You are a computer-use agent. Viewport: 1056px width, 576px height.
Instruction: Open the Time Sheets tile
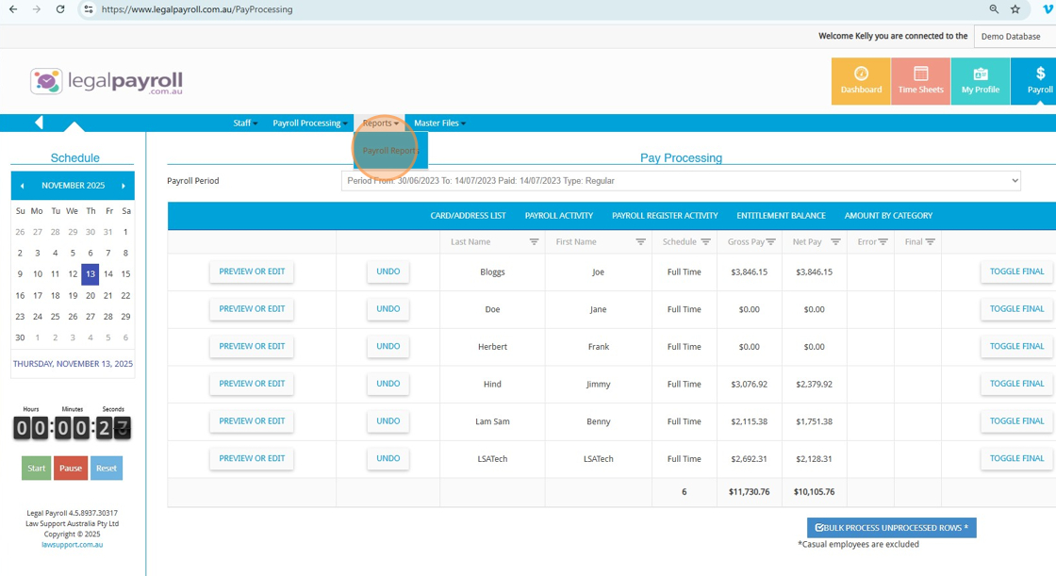[920, 81]
